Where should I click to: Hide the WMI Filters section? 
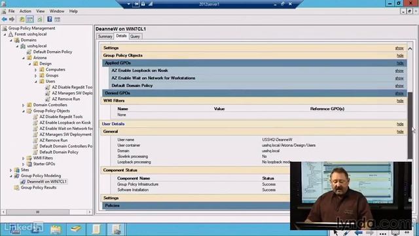pyautogui.click(x=400, y=101)
